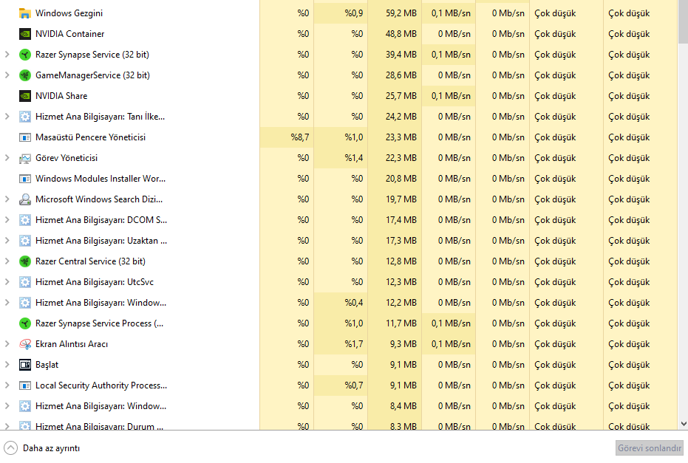The height and width of the screenshot is (463, 688).
Task: Click the %0,7 value for Local Security Authority
Action: coord(354,385)
